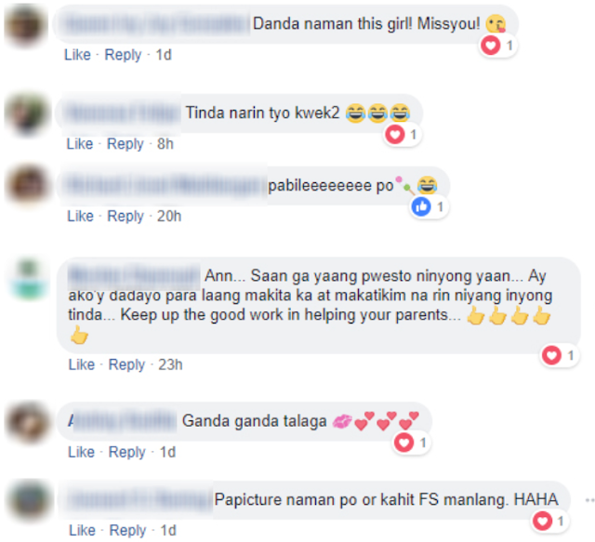Viewport: 595px width, 542px height.
Task: Like the 'Danda naman this girl' comment
Action: [x=77, y=55]
